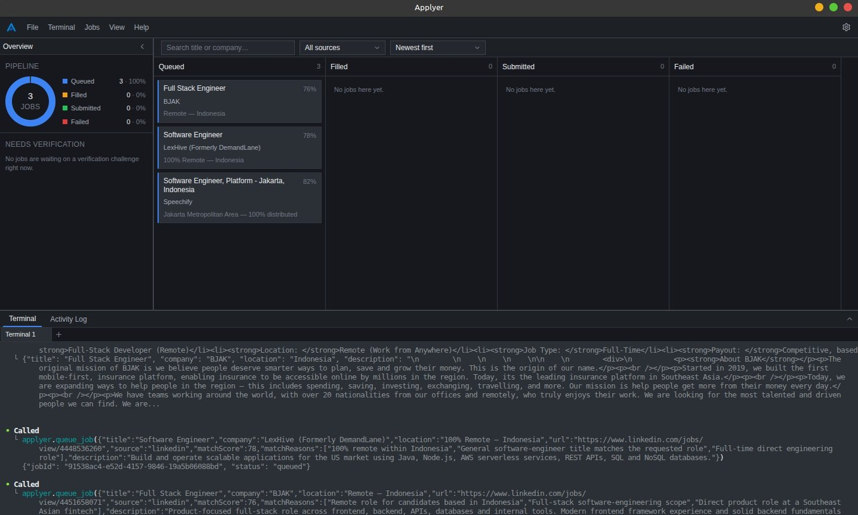Screen dimensions: 858x515
Task: Click the 3 JOBS pipeline donut chart
Action: (30, 101)
